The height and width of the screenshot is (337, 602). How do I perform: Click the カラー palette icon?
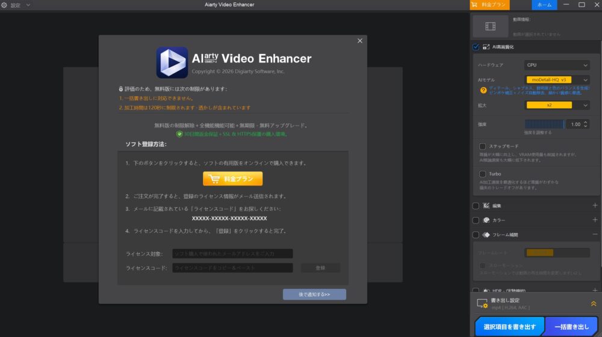486,220
